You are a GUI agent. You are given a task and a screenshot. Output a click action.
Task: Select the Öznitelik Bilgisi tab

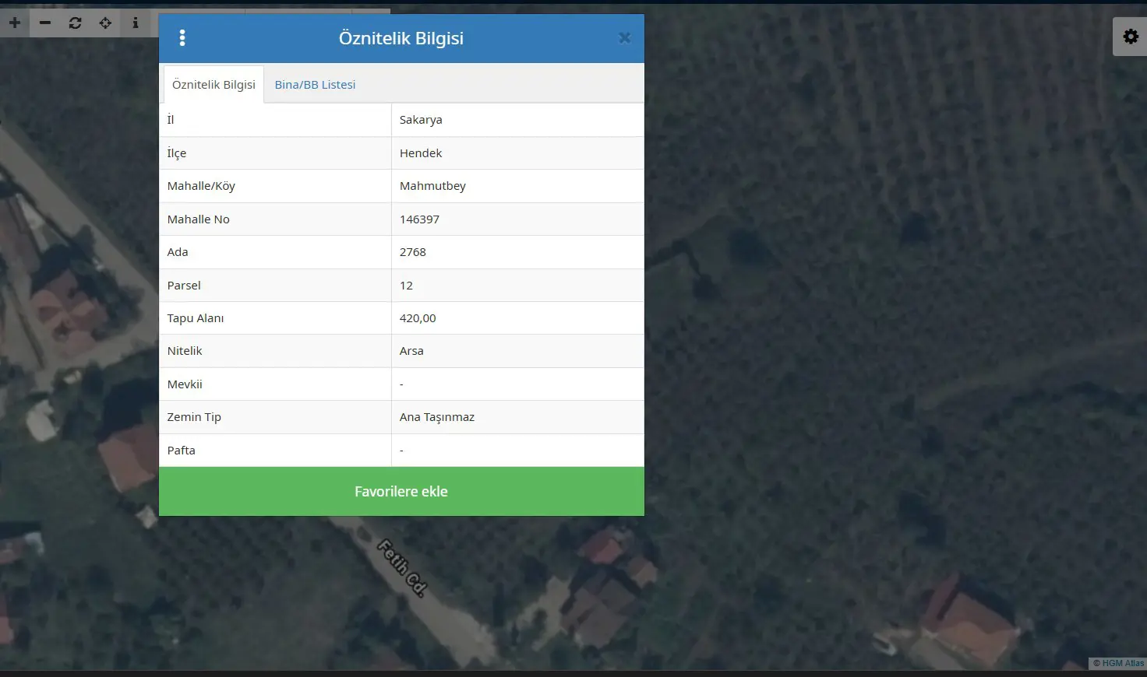pyautogui.click(x=214, y=84)
